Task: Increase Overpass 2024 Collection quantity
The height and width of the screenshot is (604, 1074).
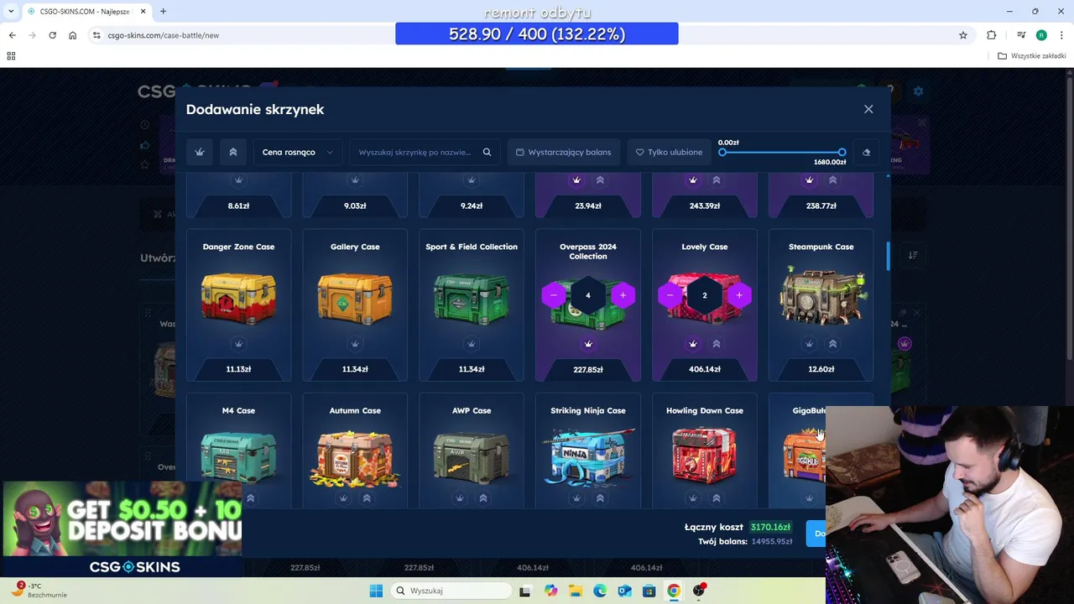Action: coord(623,295)
